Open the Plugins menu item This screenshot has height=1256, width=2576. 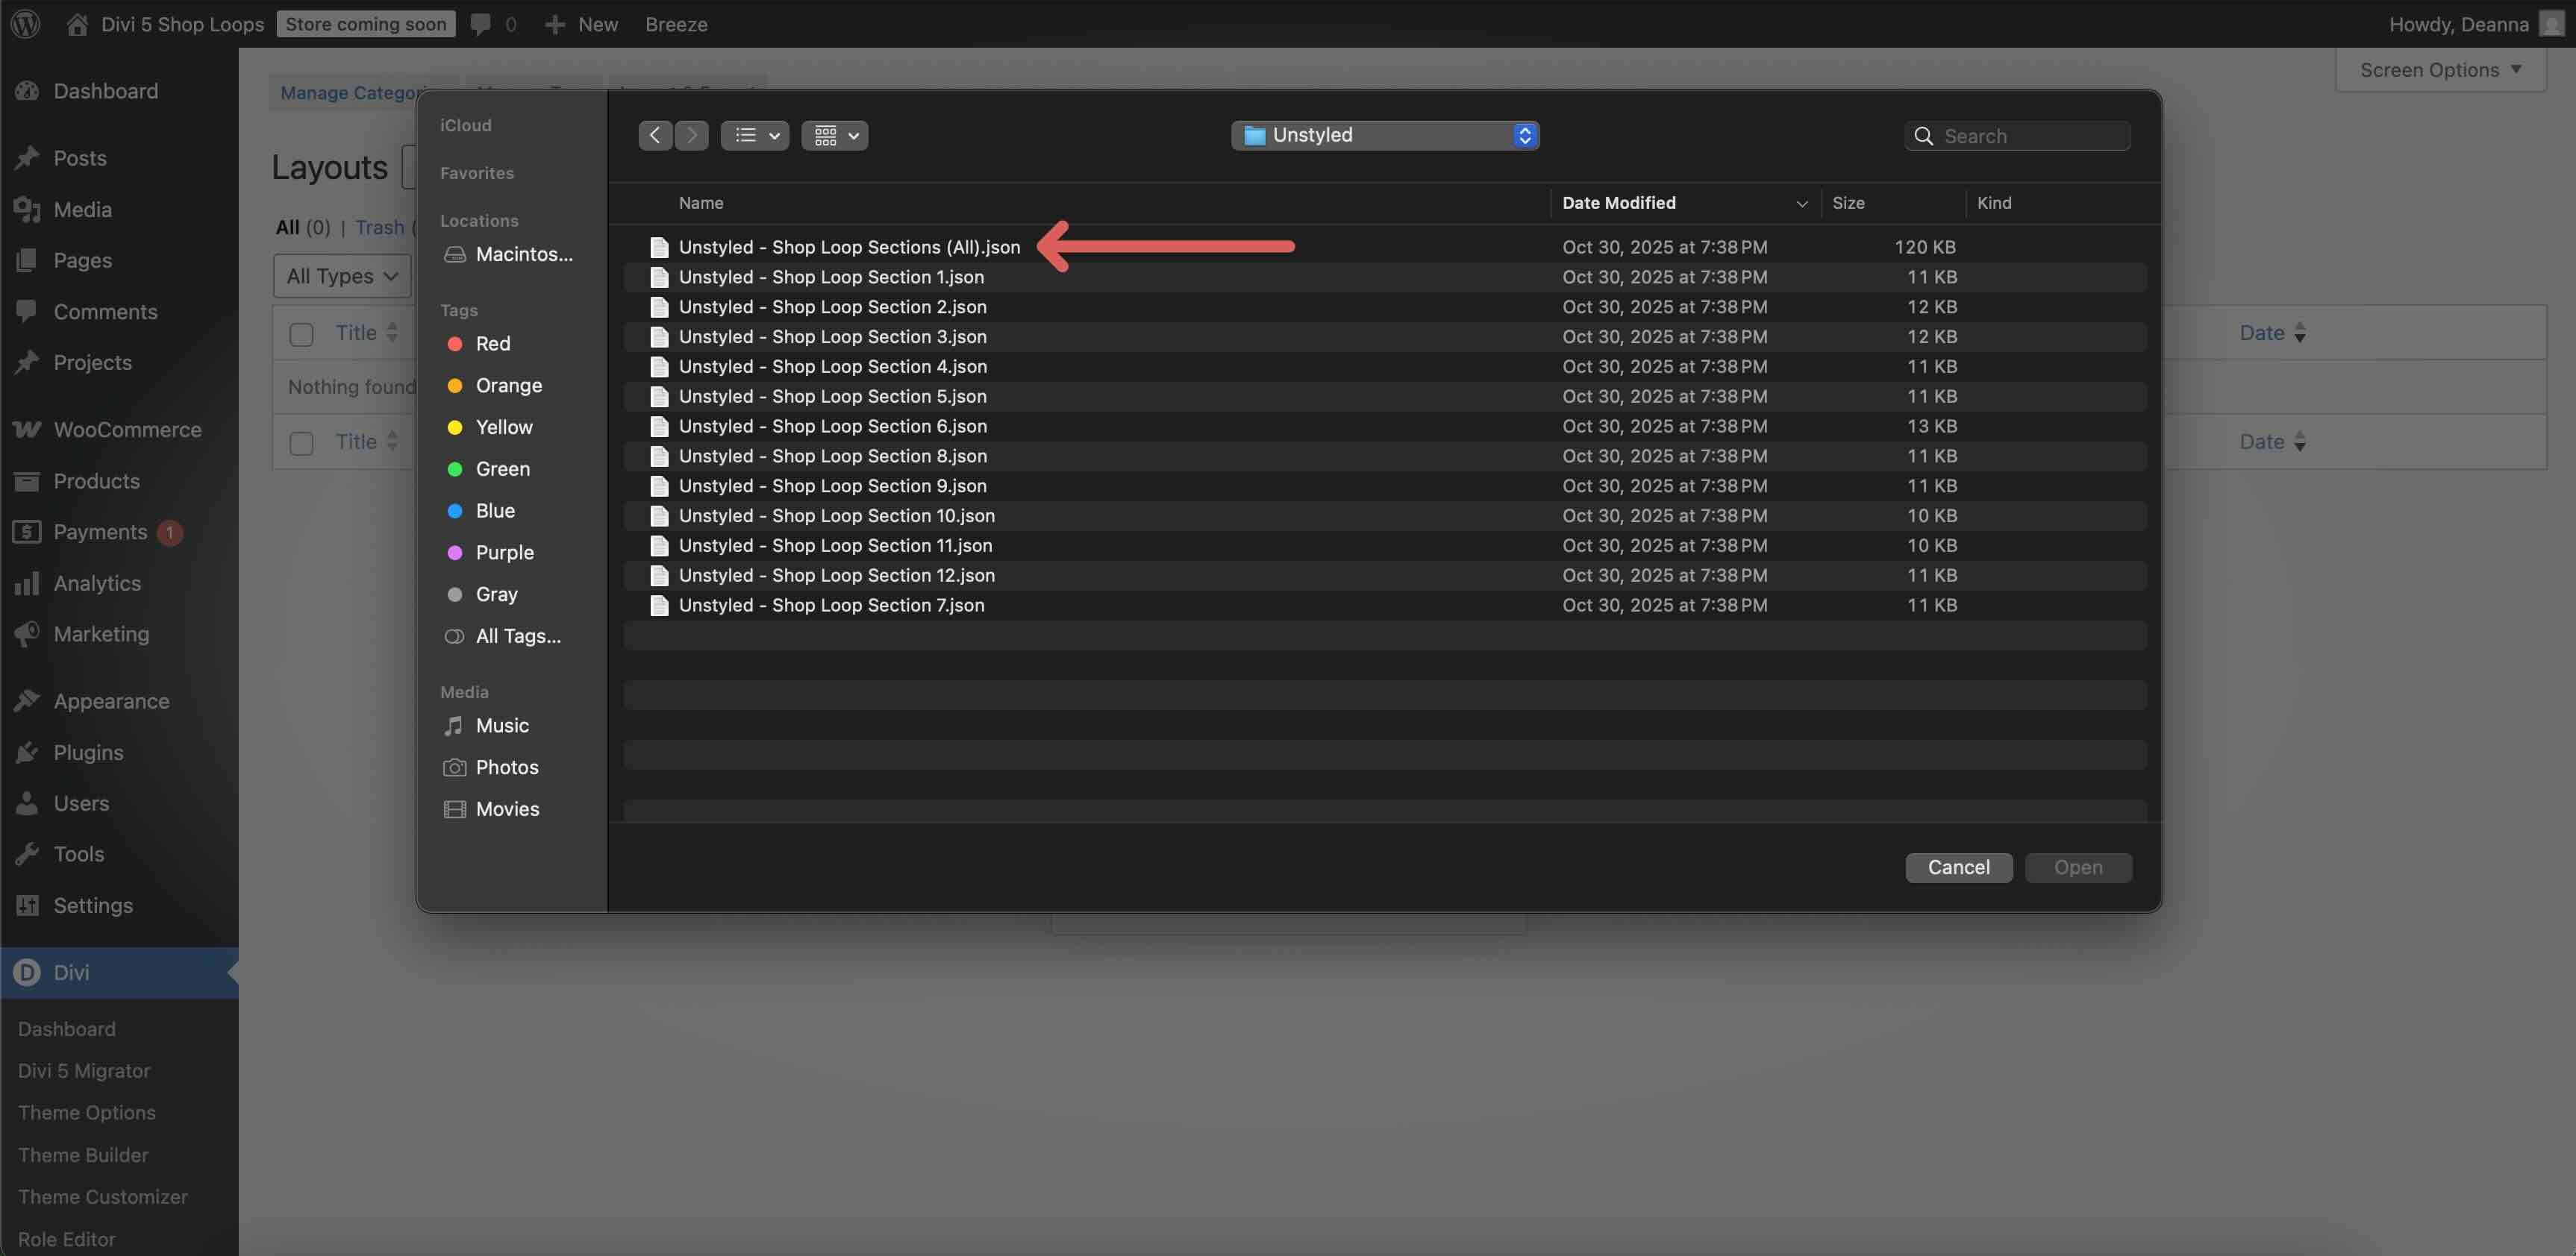point(88,753)
